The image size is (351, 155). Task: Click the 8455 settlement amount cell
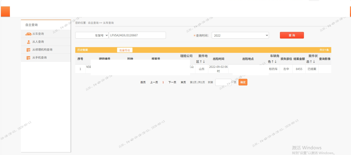pos(299,69)
